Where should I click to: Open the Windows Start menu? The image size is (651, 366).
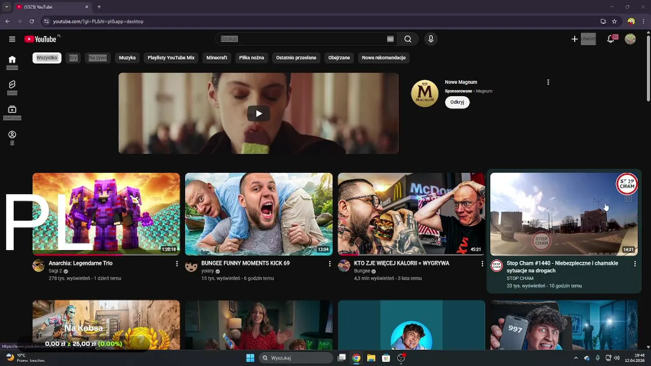coord(250,358)
